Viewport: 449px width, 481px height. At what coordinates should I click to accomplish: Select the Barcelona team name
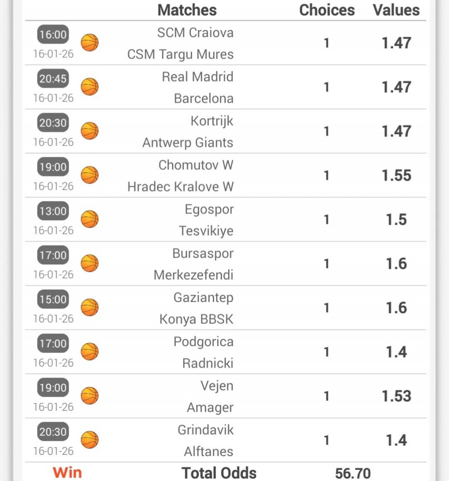[203, 98]
